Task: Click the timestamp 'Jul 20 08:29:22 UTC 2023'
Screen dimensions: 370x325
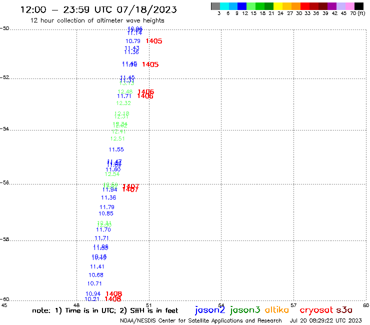Action: [325, 320]
